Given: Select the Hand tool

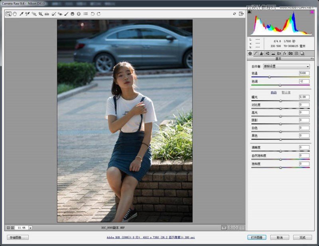Looking at the screenshot, I should [x=15, y=13].
